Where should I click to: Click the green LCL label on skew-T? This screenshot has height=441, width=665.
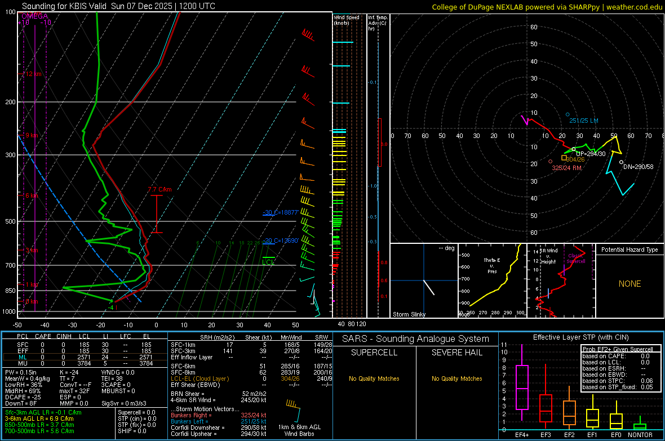pyautogui.click(x=268, y=262)
